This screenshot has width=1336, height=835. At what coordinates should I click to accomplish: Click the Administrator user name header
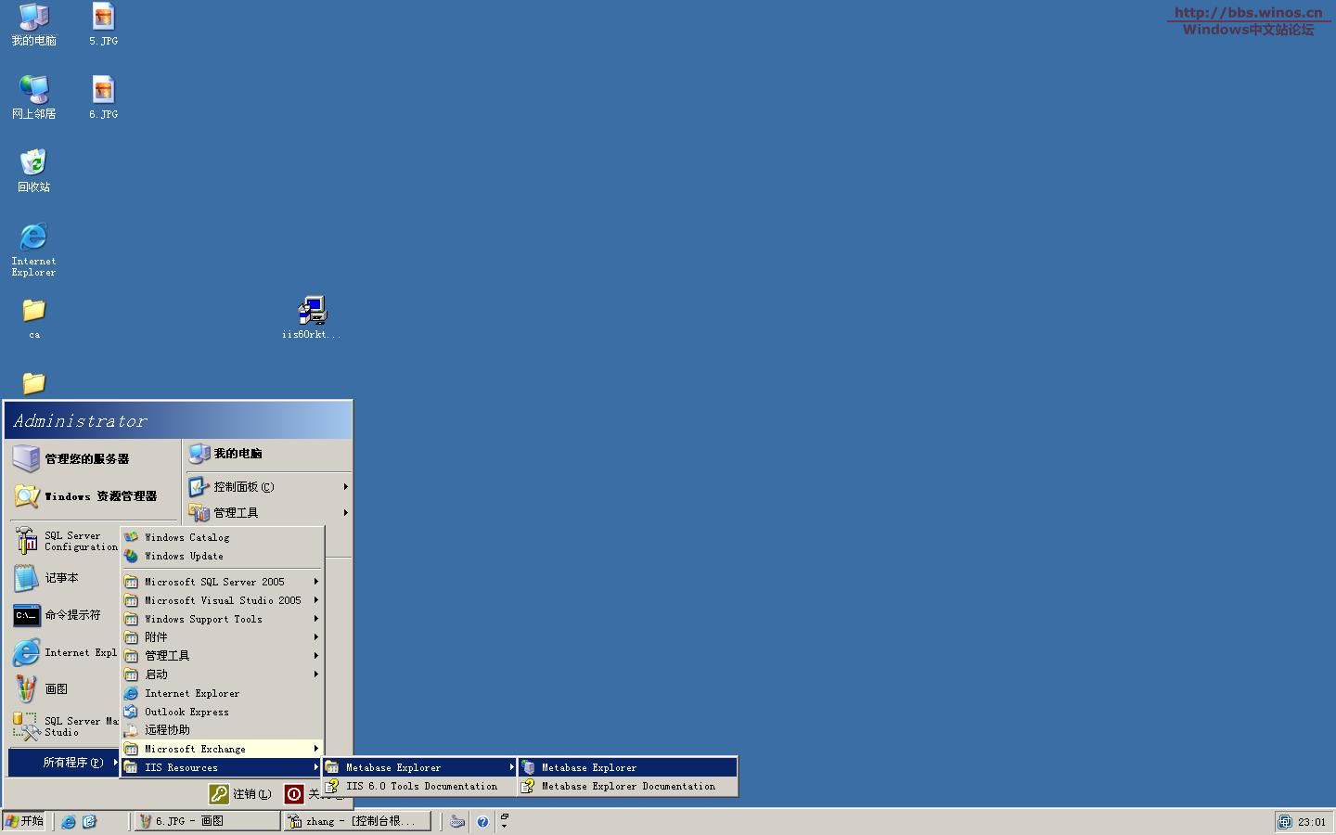click(81, 421)
